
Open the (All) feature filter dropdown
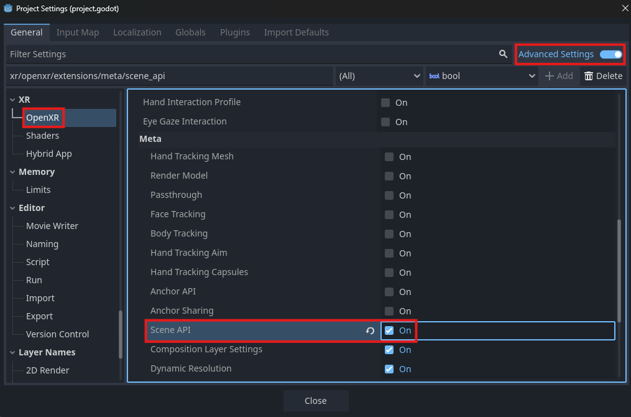pos(379,76)
